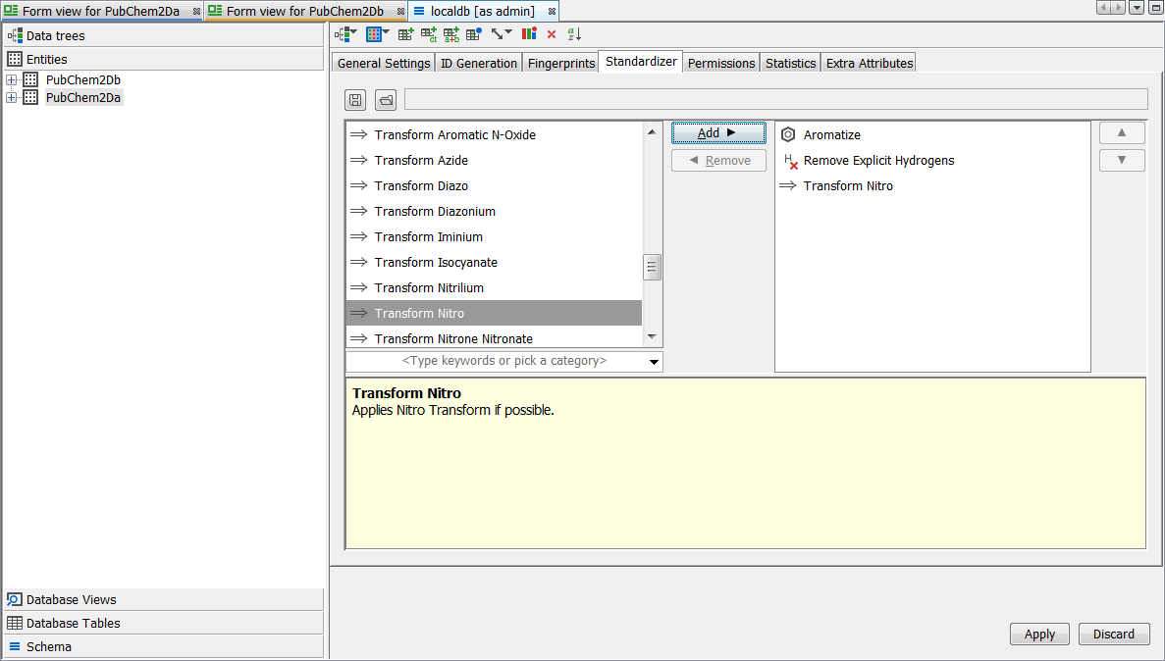Click the save standardizer configuration floppy icon
The image size is (1165, 661).
pyautogui.click(x=356, y=100)
